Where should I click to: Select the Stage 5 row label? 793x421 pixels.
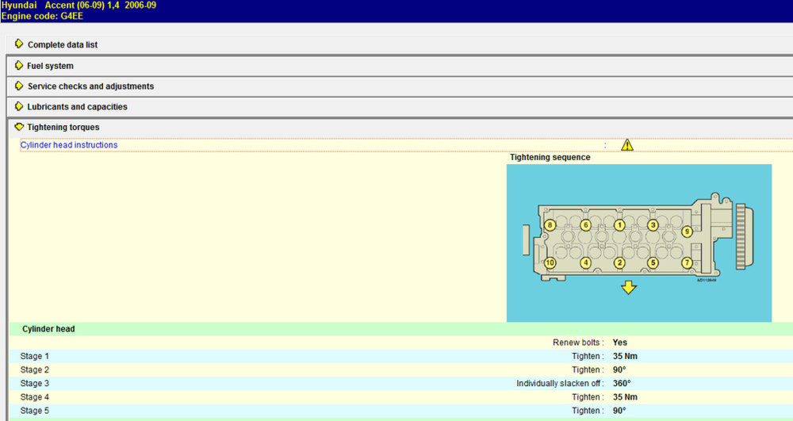click(x=34, y=411)
